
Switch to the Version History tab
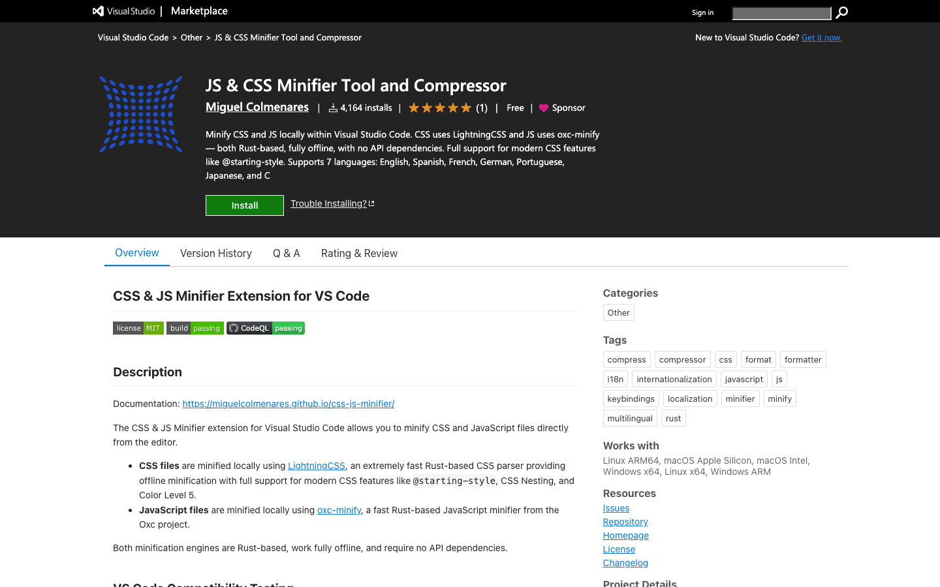[216, 254]
